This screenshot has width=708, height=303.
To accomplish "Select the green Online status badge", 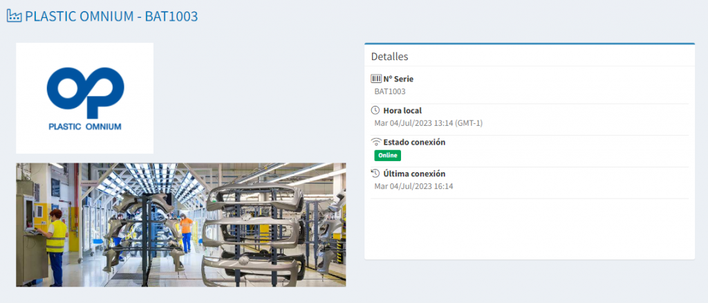I will click(387, 155).
